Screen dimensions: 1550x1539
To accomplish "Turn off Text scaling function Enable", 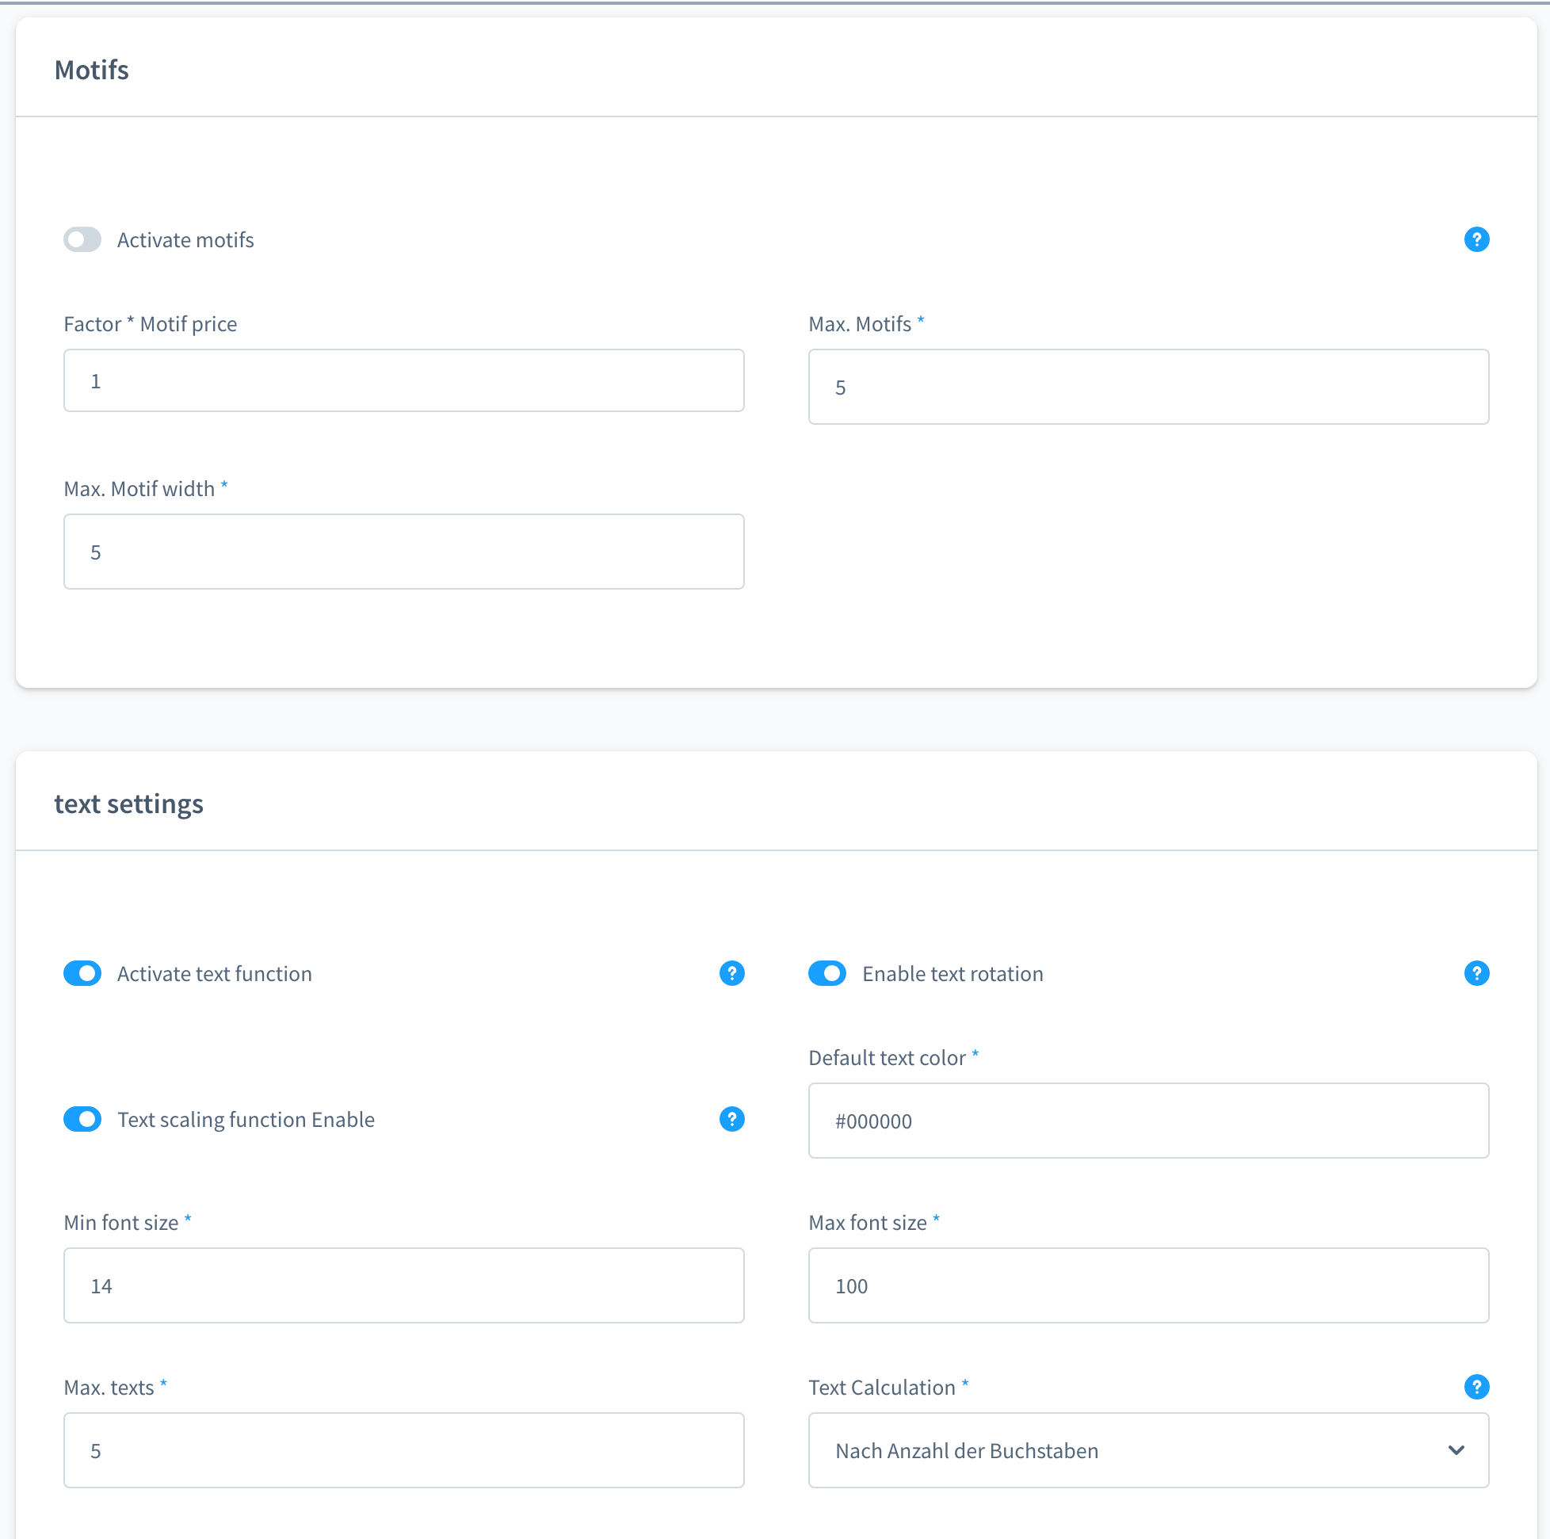I will point(82,1118).
